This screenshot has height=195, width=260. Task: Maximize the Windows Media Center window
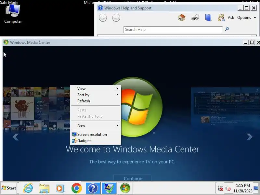pos(252,43)
